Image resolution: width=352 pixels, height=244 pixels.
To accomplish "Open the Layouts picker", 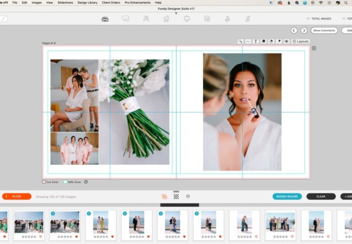I will 300,42.
